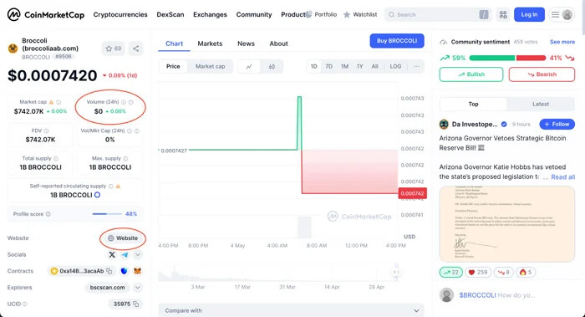This screenshot has height=317, width=585.
Task: Click the Log In button
Action: point(529,14)
